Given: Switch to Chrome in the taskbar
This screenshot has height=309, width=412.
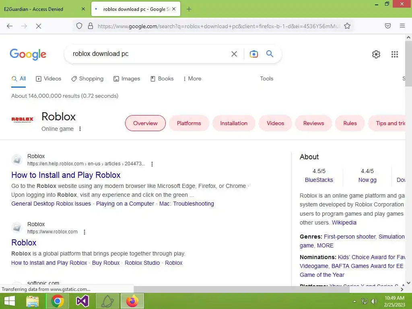Looking at the screenshot, I should tap(58, 301).
